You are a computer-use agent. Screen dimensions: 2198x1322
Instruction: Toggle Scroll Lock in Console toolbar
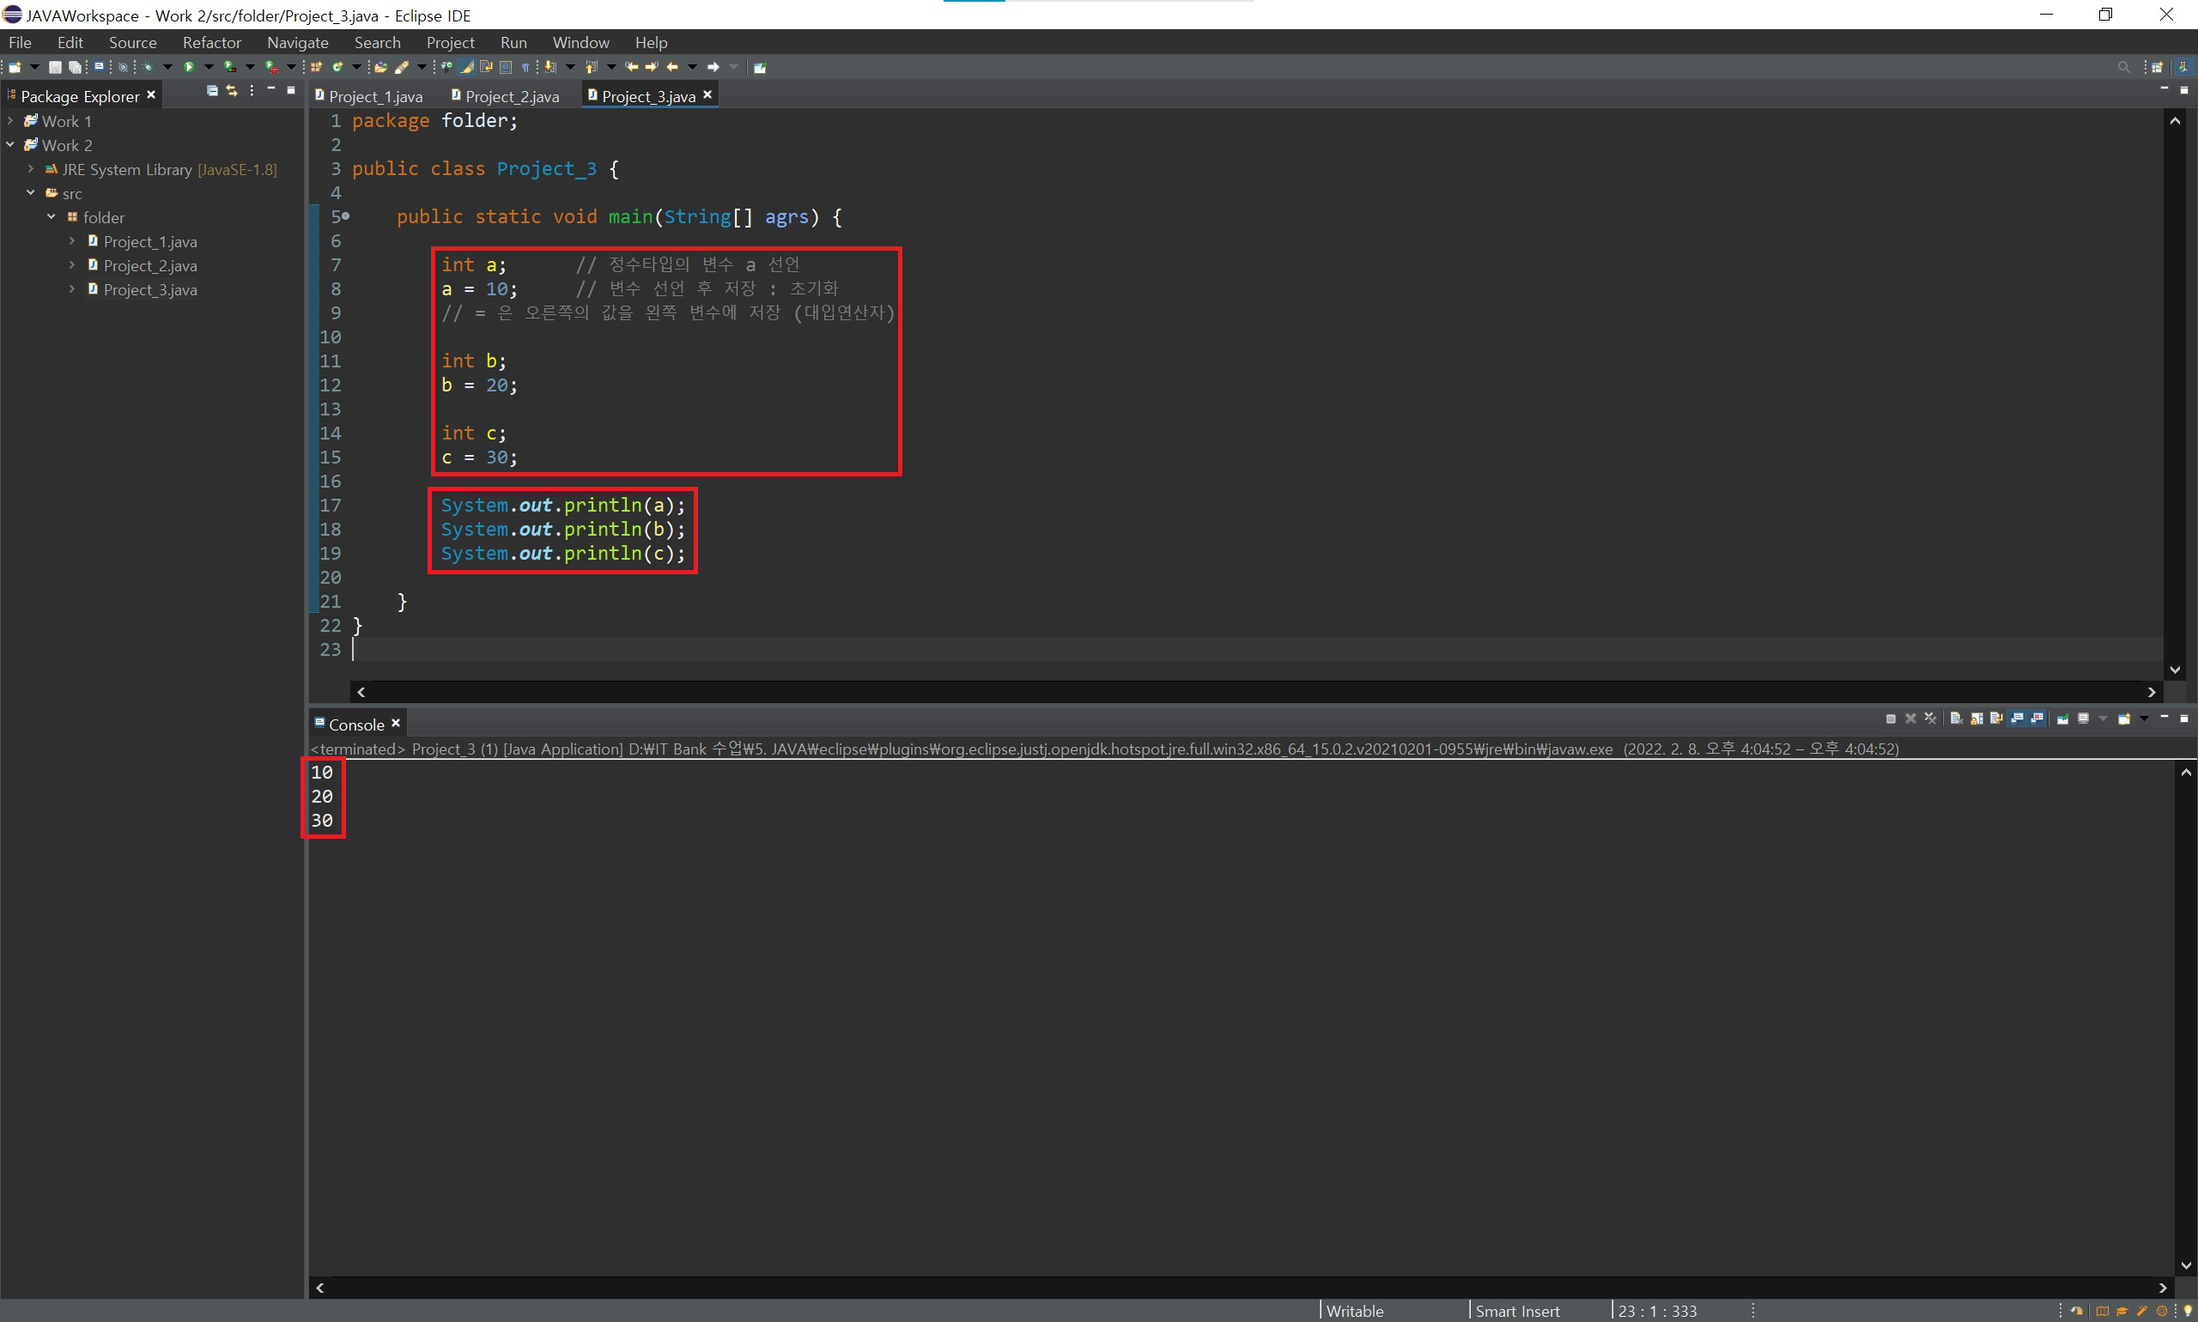point(1976,719)
